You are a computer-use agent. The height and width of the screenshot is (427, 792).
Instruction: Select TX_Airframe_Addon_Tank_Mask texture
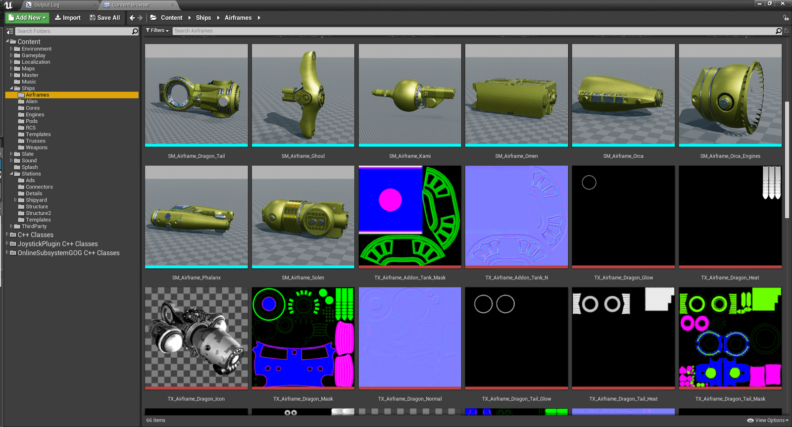[410, 217]
